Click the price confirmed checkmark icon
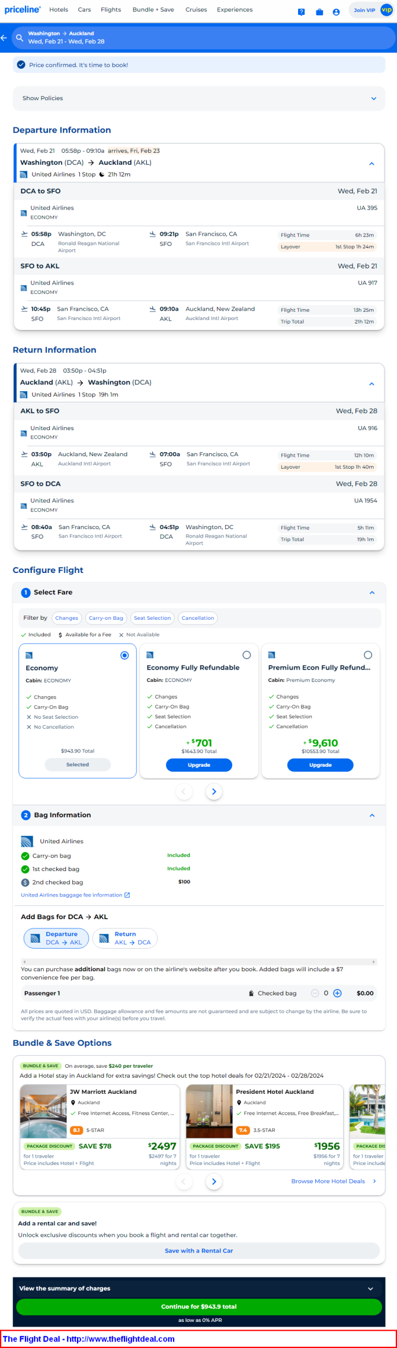The width and height of the screenshot is (397, 1348). coord(21,65)
